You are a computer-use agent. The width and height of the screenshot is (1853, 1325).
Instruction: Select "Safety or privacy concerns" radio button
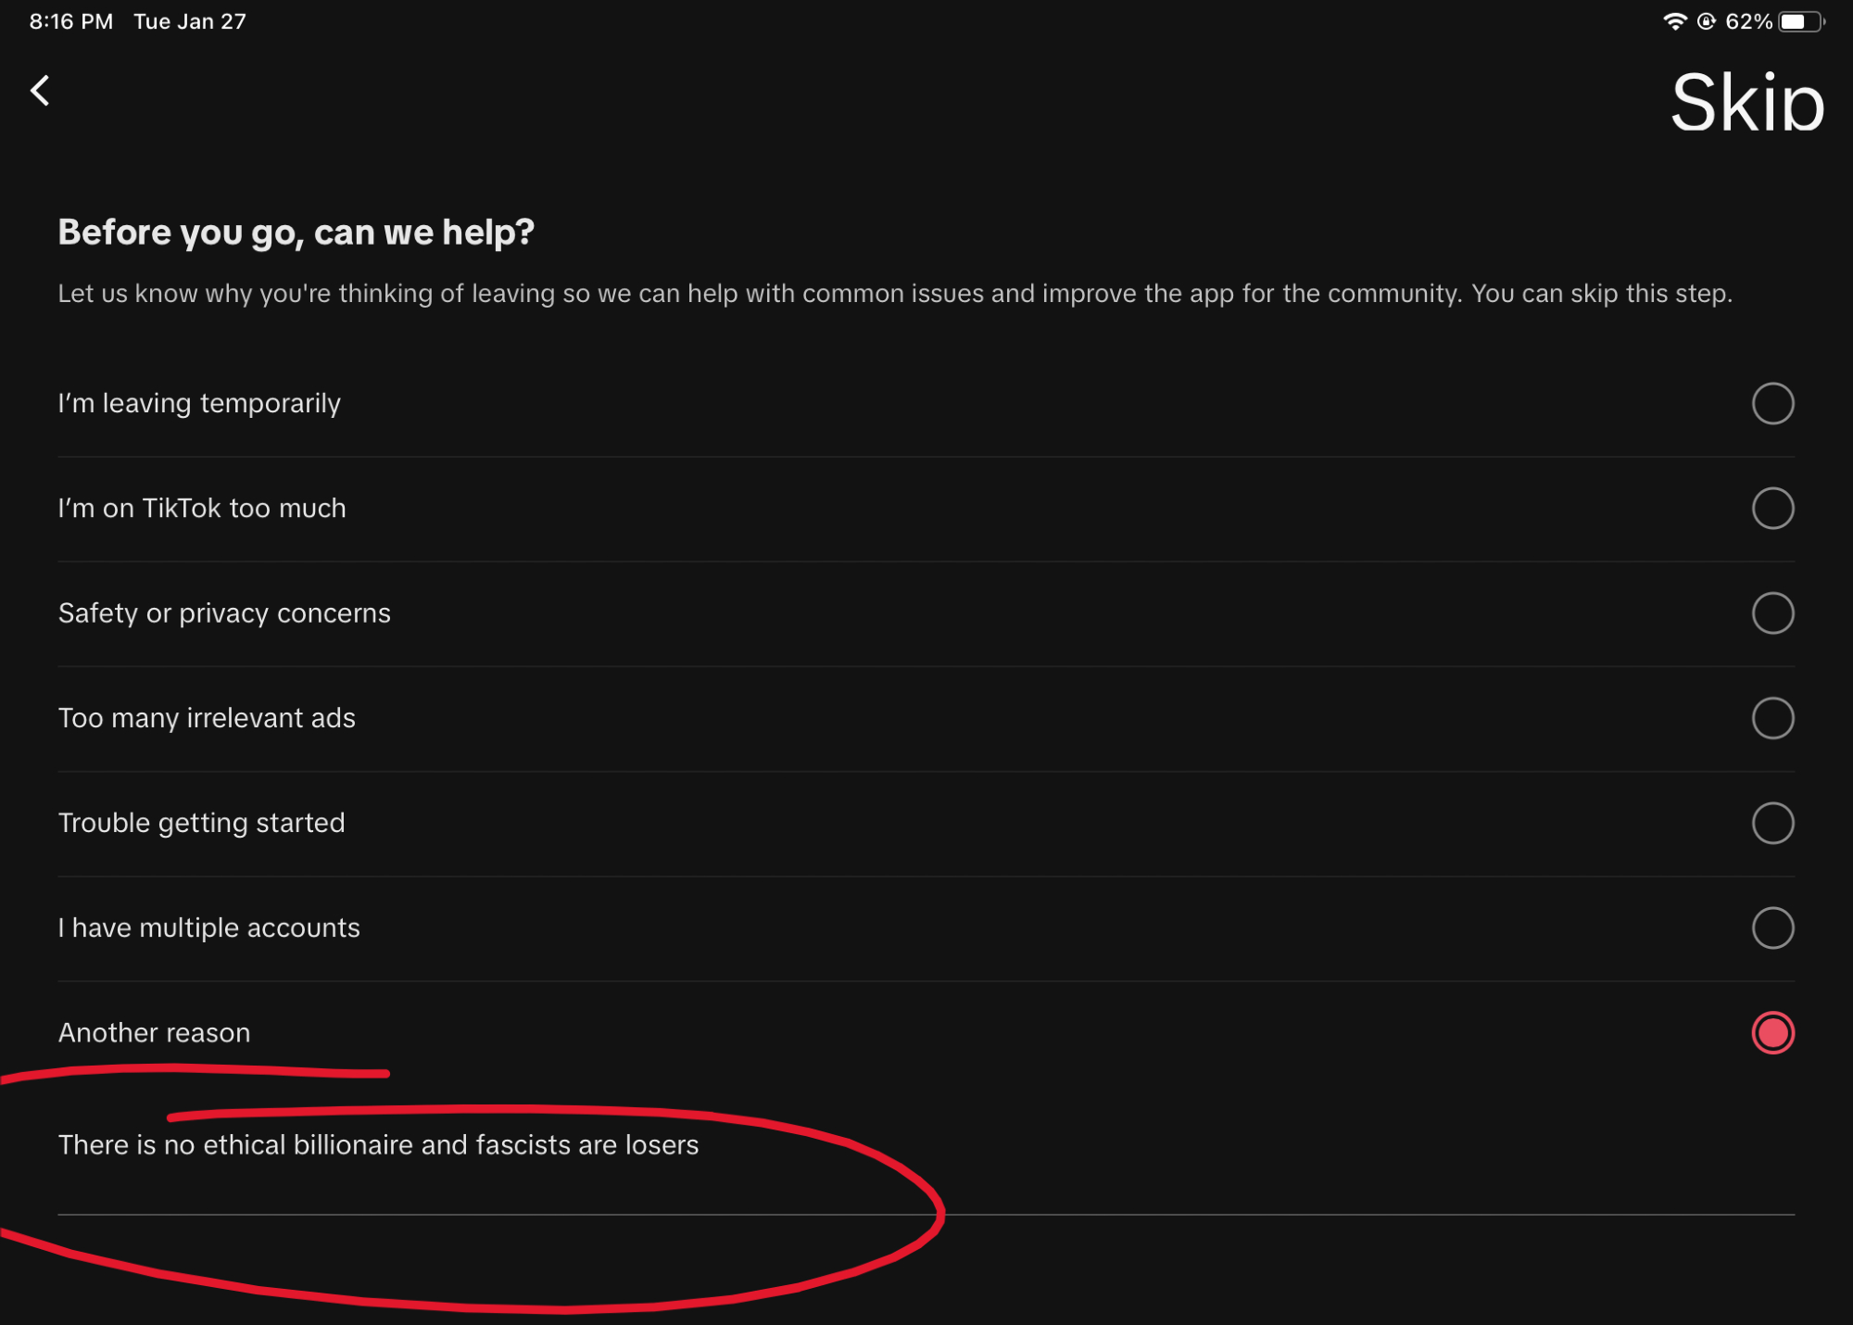(1772, 613)
